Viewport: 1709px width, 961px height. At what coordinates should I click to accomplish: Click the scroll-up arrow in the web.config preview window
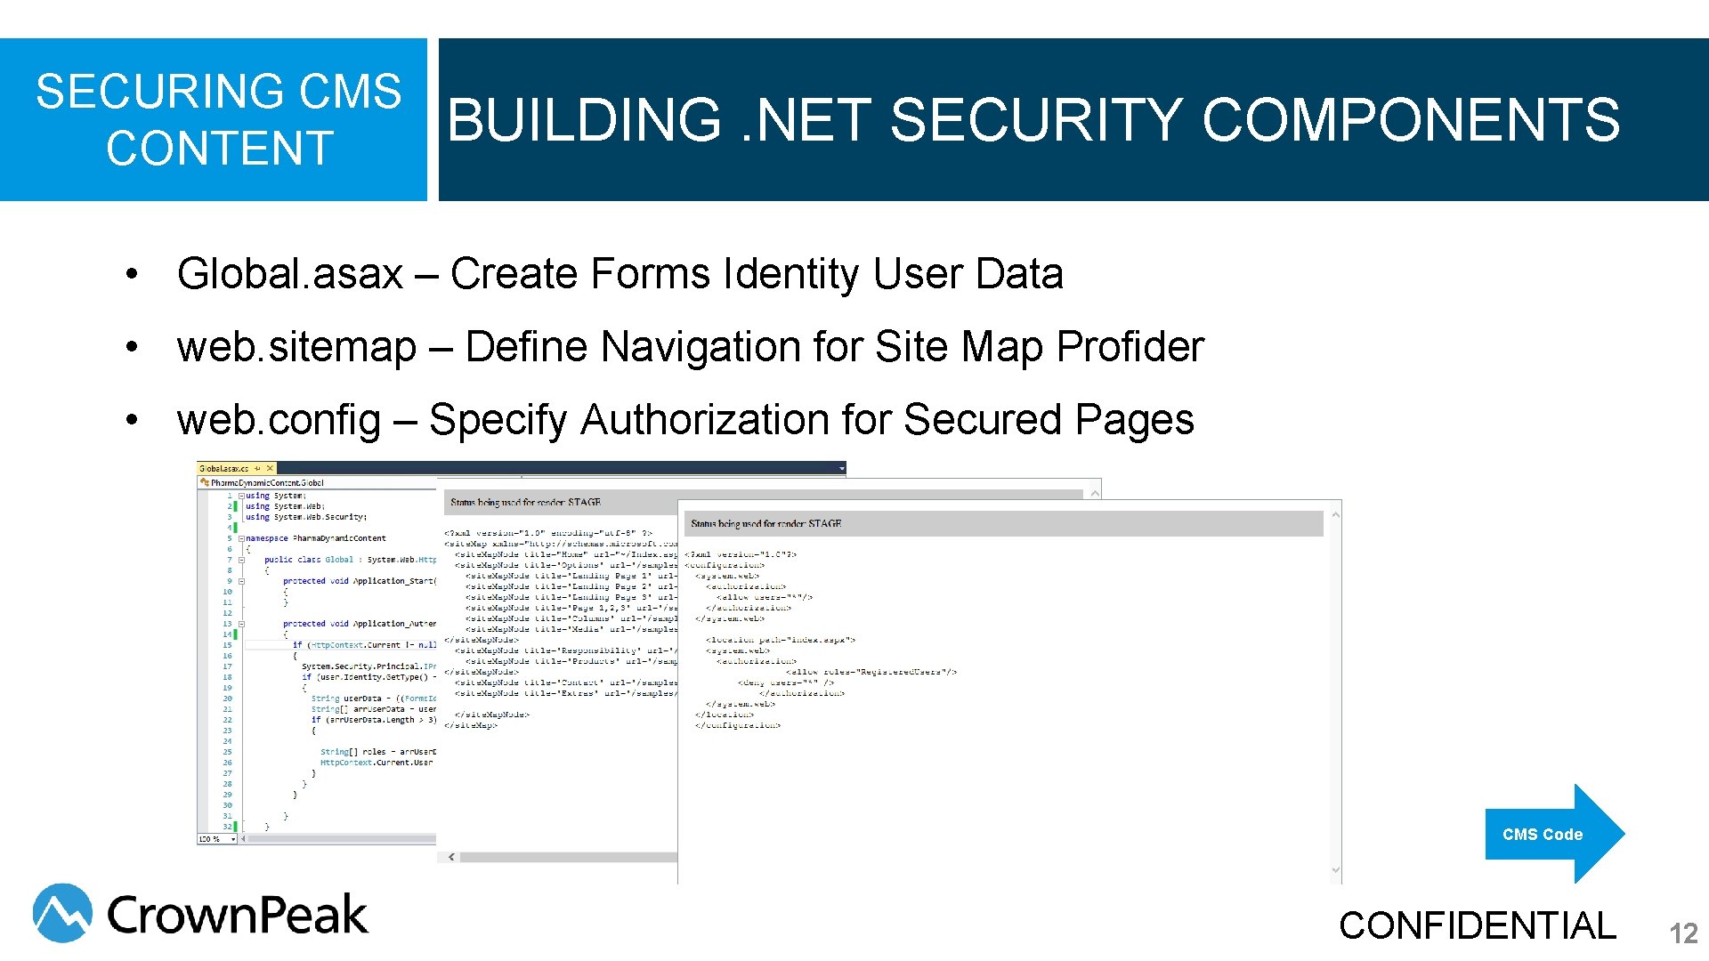[1334, 514]
